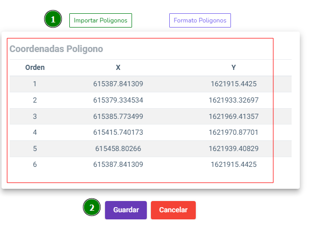Click the Coordenadas Poligono heading

(x=56, y=49)
